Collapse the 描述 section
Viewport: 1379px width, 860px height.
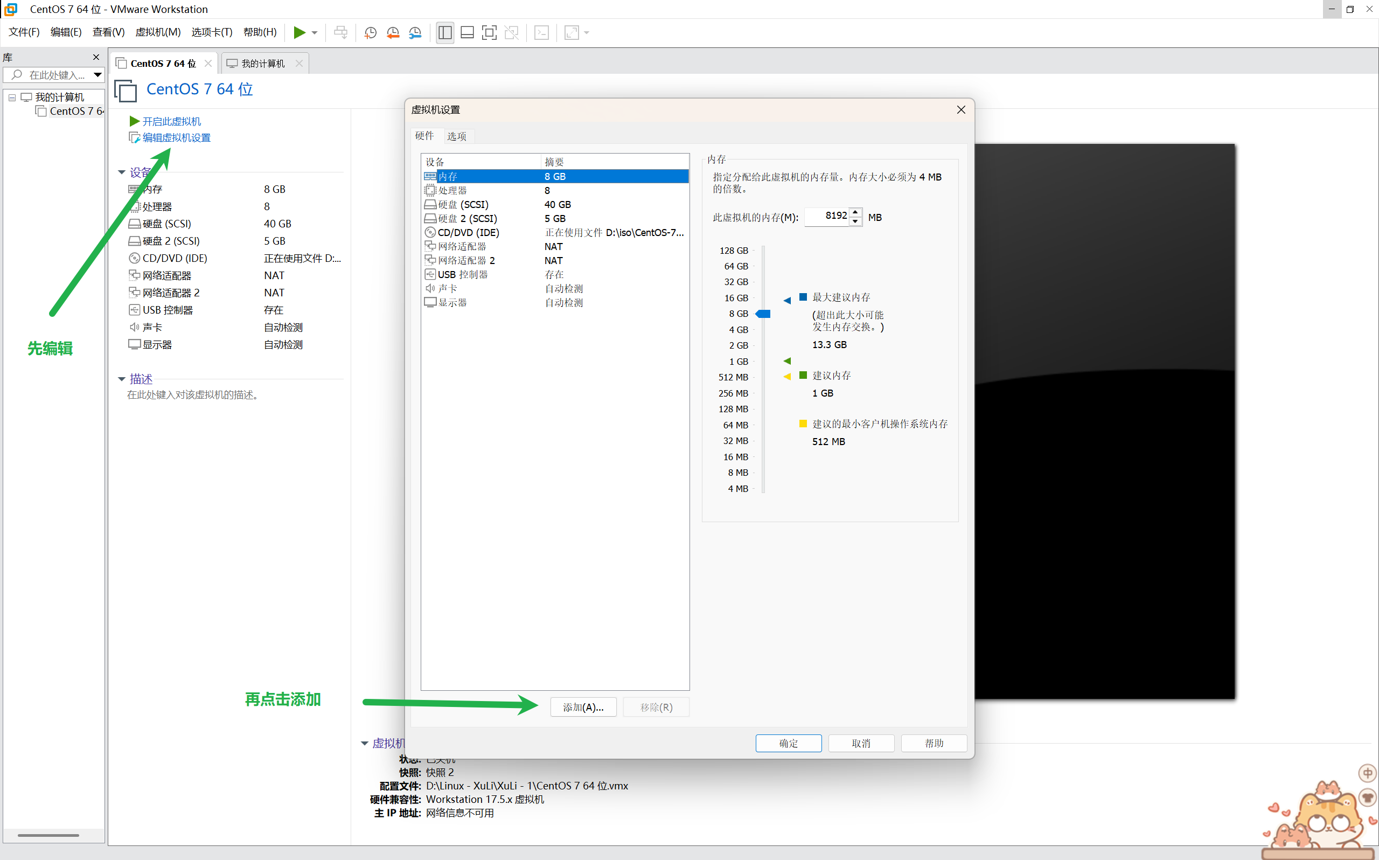click(x=122, y=379)
